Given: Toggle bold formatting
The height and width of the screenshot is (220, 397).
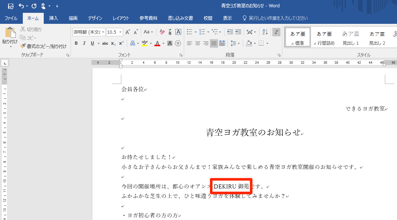Looking at the screenshot, I should 76,43.
